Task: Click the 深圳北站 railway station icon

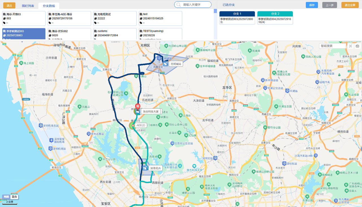Action: coord(216,158)
